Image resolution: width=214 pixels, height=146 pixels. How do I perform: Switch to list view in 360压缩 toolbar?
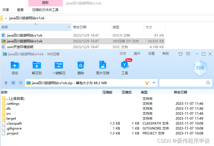tap(20, 83)
